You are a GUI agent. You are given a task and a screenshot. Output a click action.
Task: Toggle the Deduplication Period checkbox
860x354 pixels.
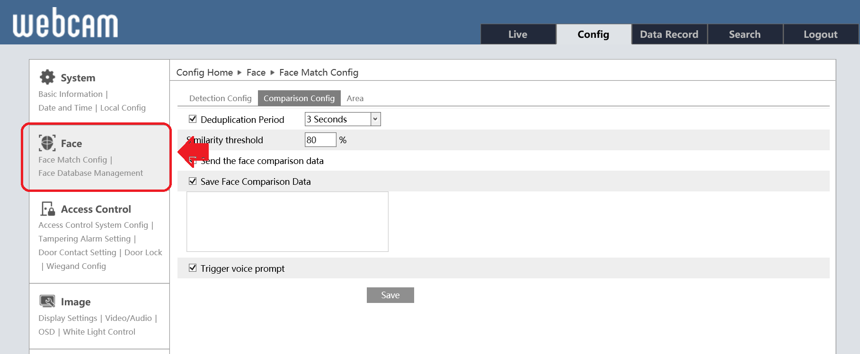[193, 119]
